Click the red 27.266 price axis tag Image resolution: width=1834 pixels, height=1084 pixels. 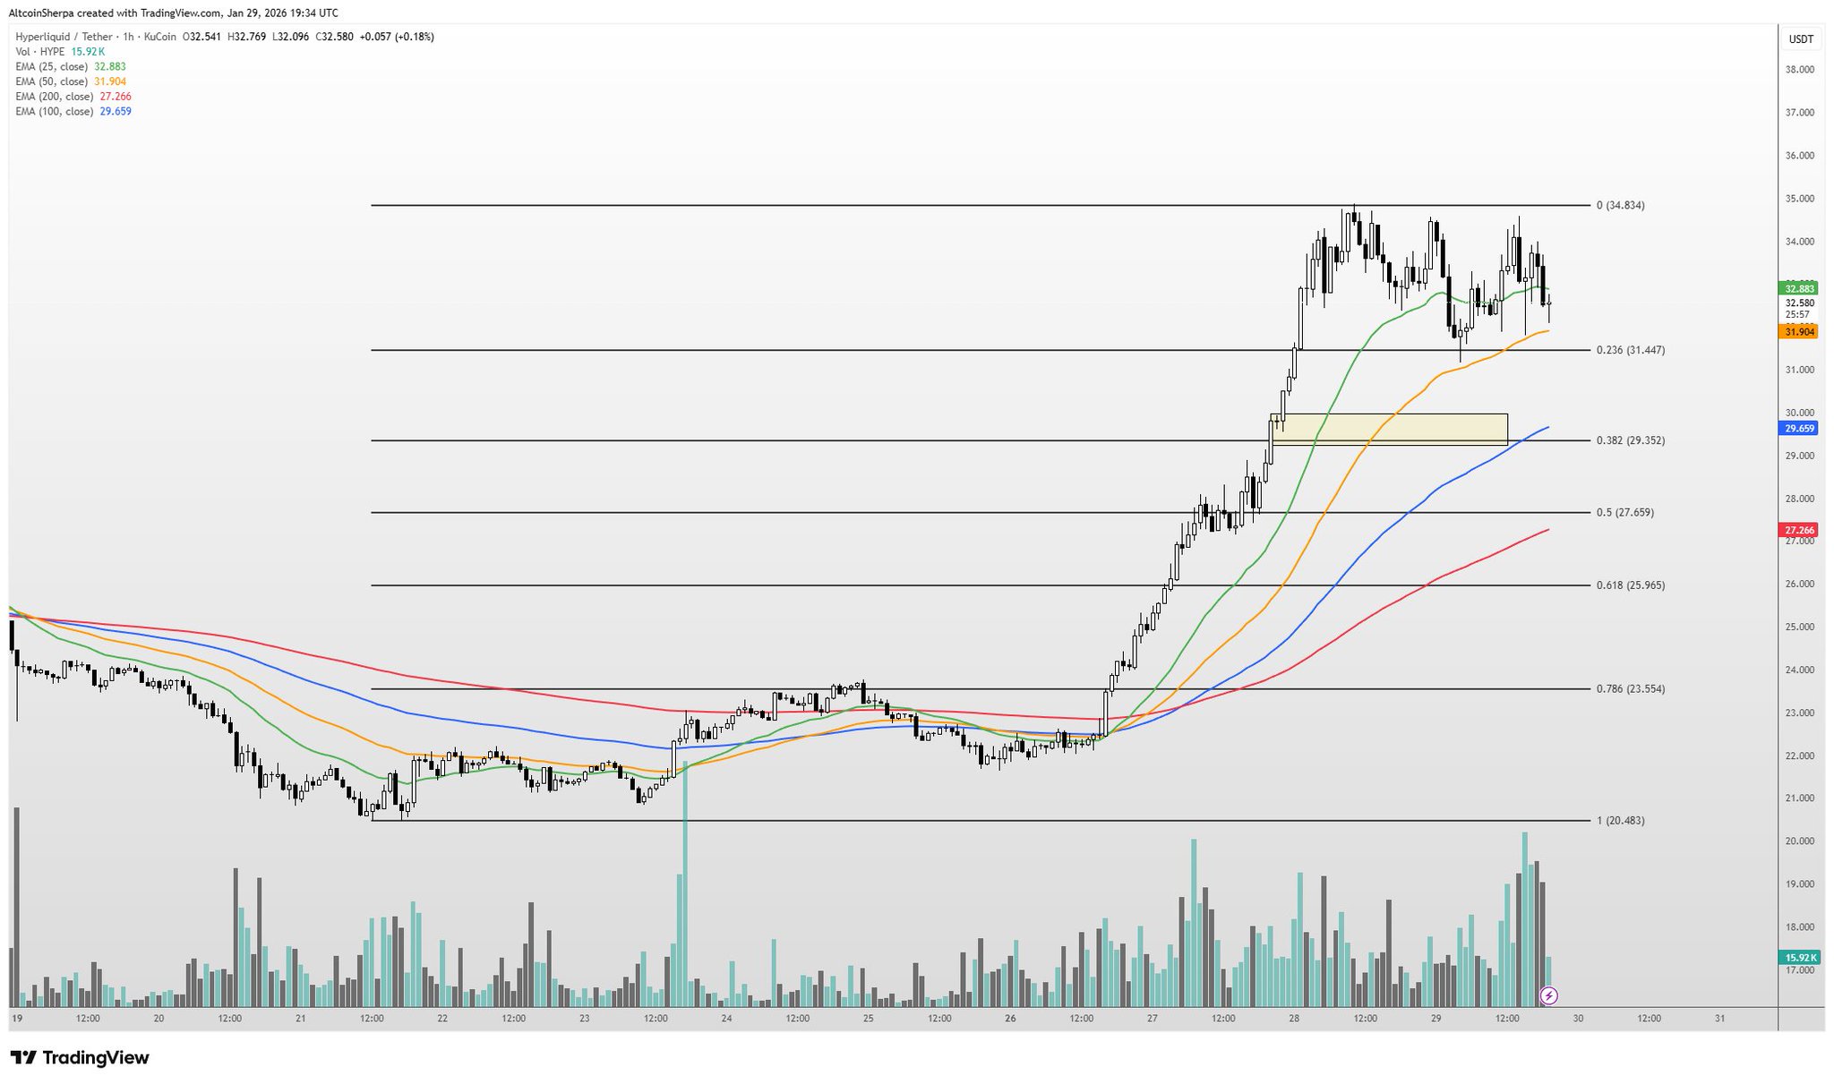[x=1799, y=530]
